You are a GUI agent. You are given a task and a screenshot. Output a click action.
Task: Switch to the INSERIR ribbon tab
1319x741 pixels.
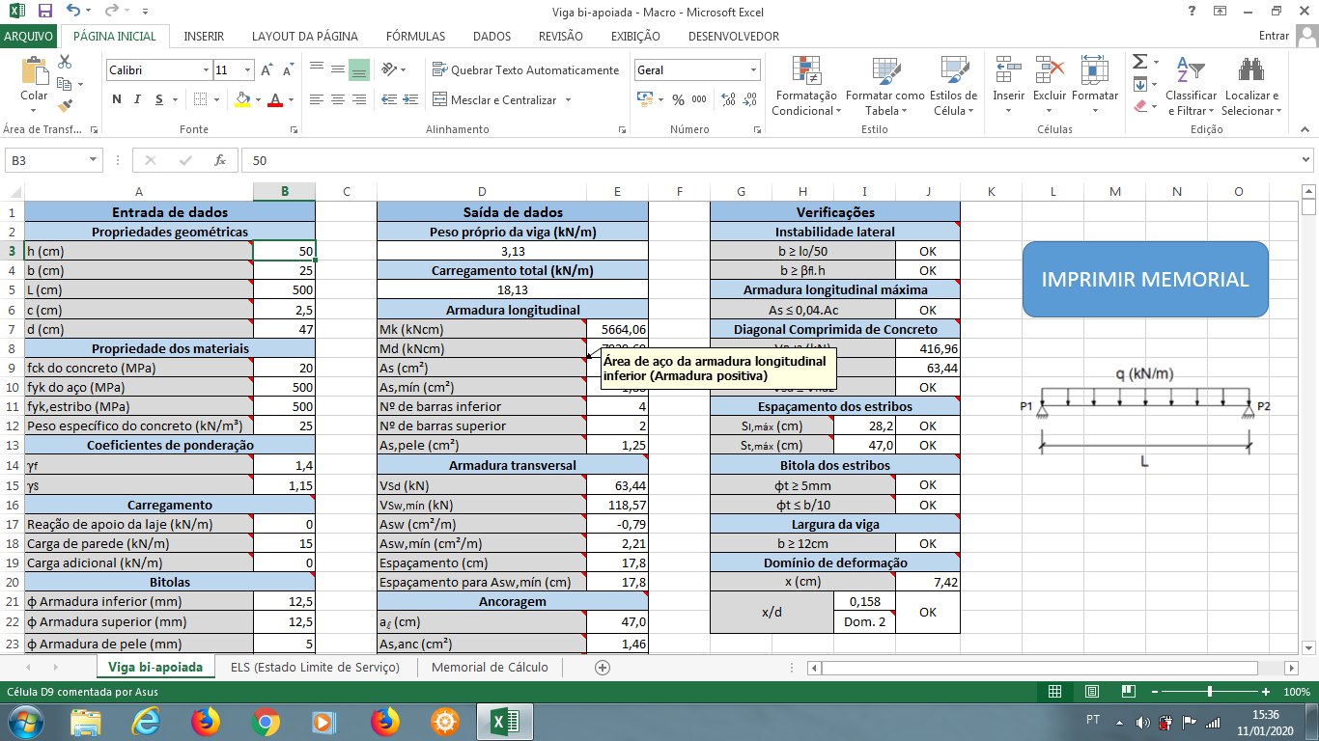click(x=204, y=36)
